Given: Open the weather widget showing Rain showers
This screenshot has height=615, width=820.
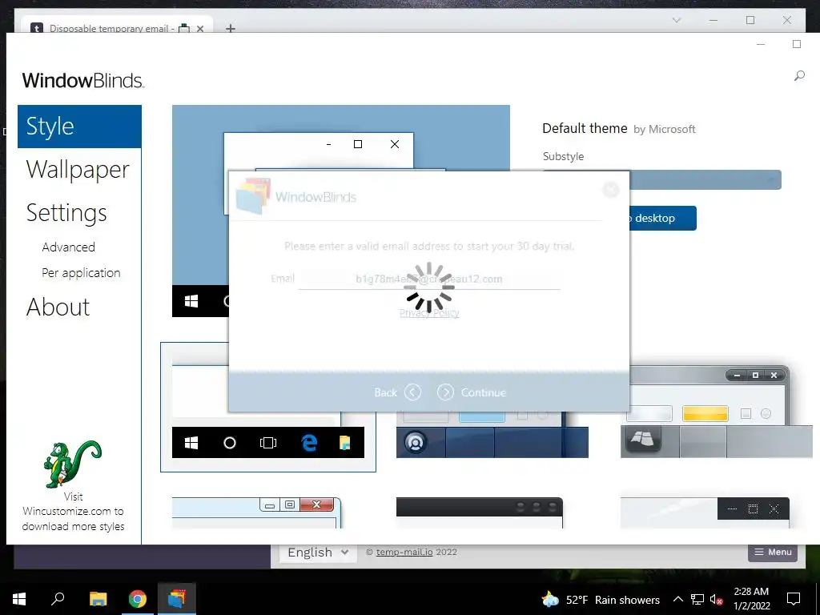Looking at the screenshot, I should 600,599.
